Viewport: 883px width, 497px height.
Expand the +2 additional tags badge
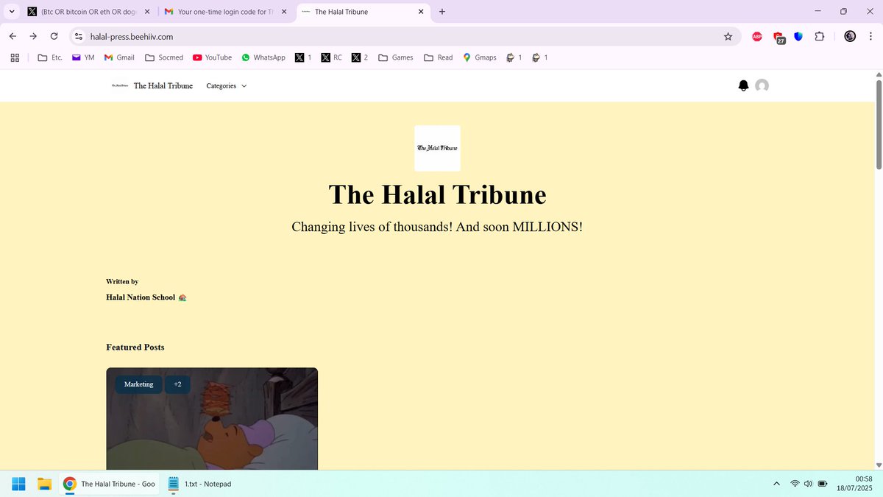[x=177, y=384]
